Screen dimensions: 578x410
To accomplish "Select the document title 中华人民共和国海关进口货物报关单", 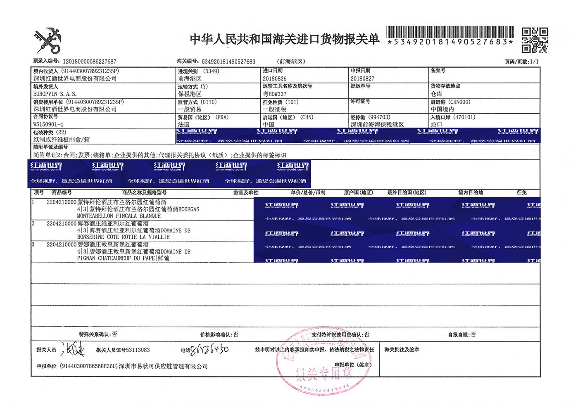I will [x=284, y=39].
